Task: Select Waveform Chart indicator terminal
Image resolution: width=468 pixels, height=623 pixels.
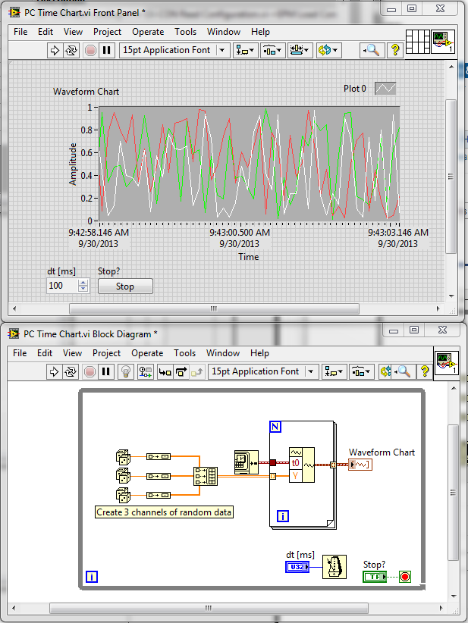Action: click(360, 465)
